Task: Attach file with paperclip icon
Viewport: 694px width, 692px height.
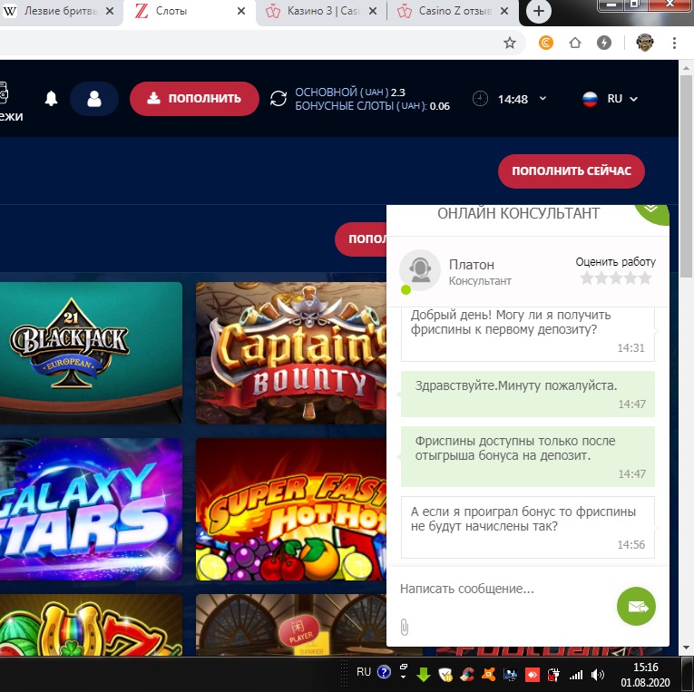Action: tap(404, 627)
